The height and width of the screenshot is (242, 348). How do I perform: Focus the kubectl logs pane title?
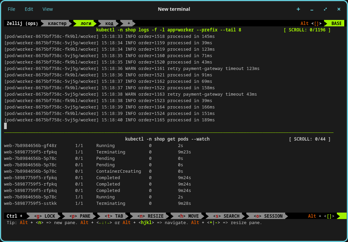click(x=169, y=30)
